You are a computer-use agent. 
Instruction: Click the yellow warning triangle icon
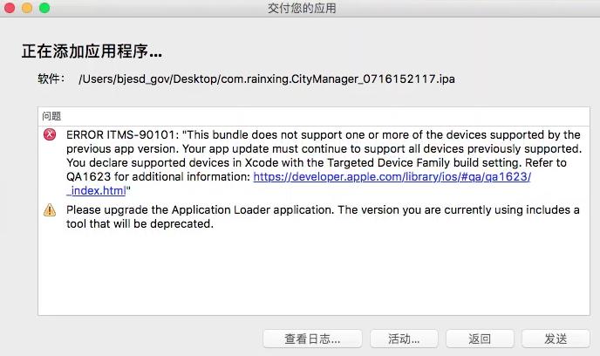(x=50, y=210)
